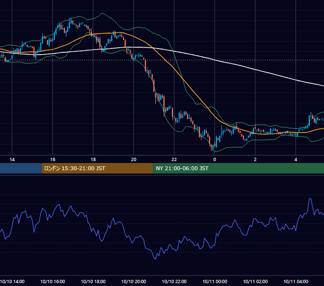324x286 pixels.
Task: Click the 10/11 02:00 oscillator time label
Action: (255, 282)
